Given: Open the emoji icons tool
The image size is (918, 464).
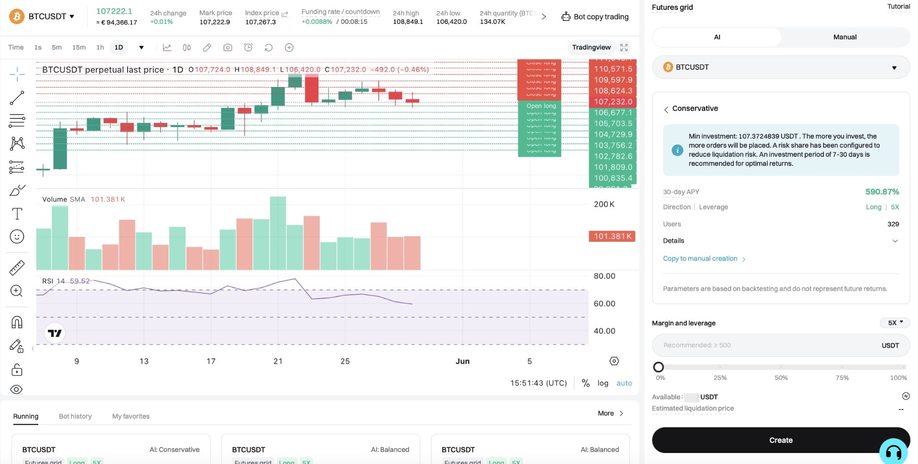Looking at the screenshot, I should pyautogui.click(x=17, y=237).
